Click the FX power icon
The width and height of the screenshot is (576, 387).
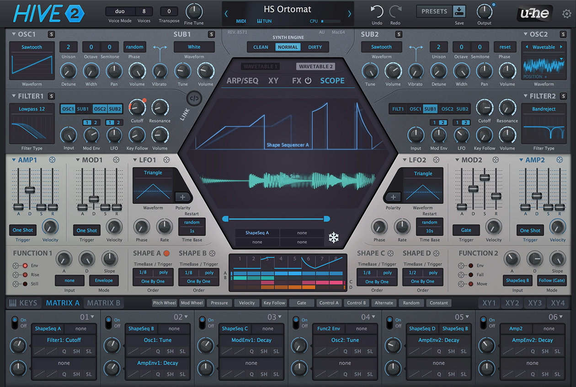click(308, 81)
